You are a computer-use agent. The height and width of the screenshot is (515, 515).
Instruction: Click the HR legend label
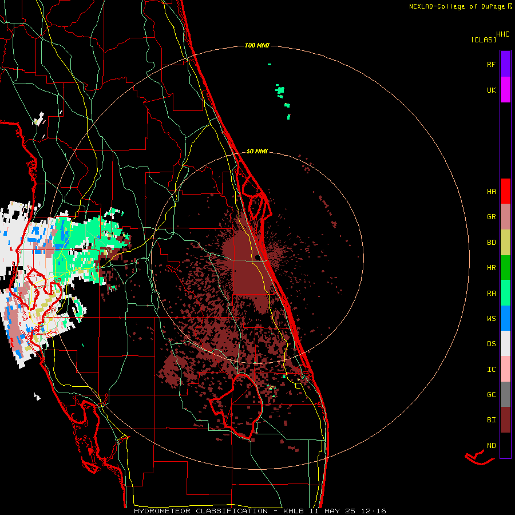(491, 268)
